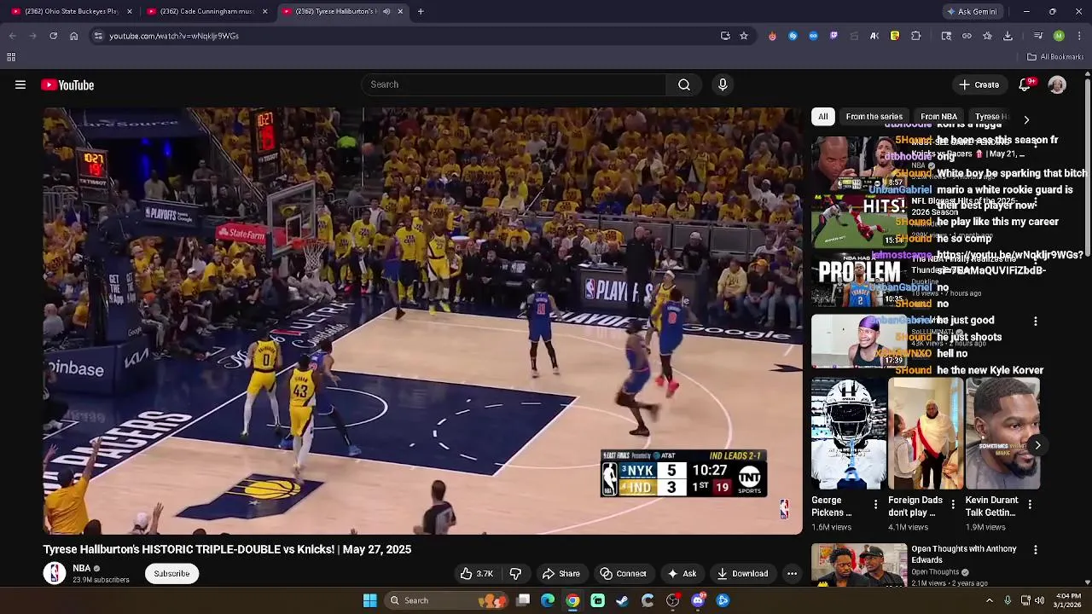The image size is (1092, 614).
Task: Dislike the video with thumbs down
Action: (x=515, y=573)
